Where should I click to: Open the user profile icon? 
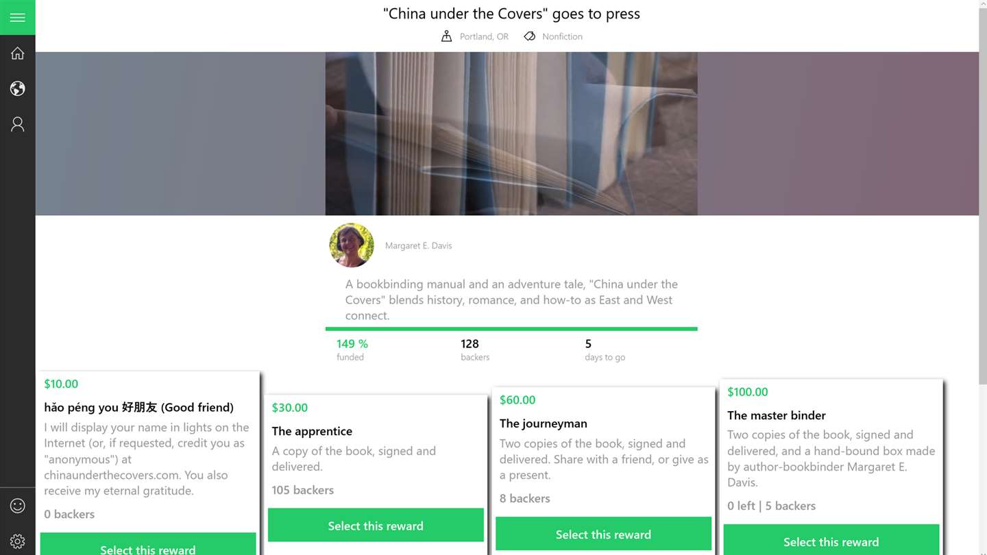click(x=18, y=124)
